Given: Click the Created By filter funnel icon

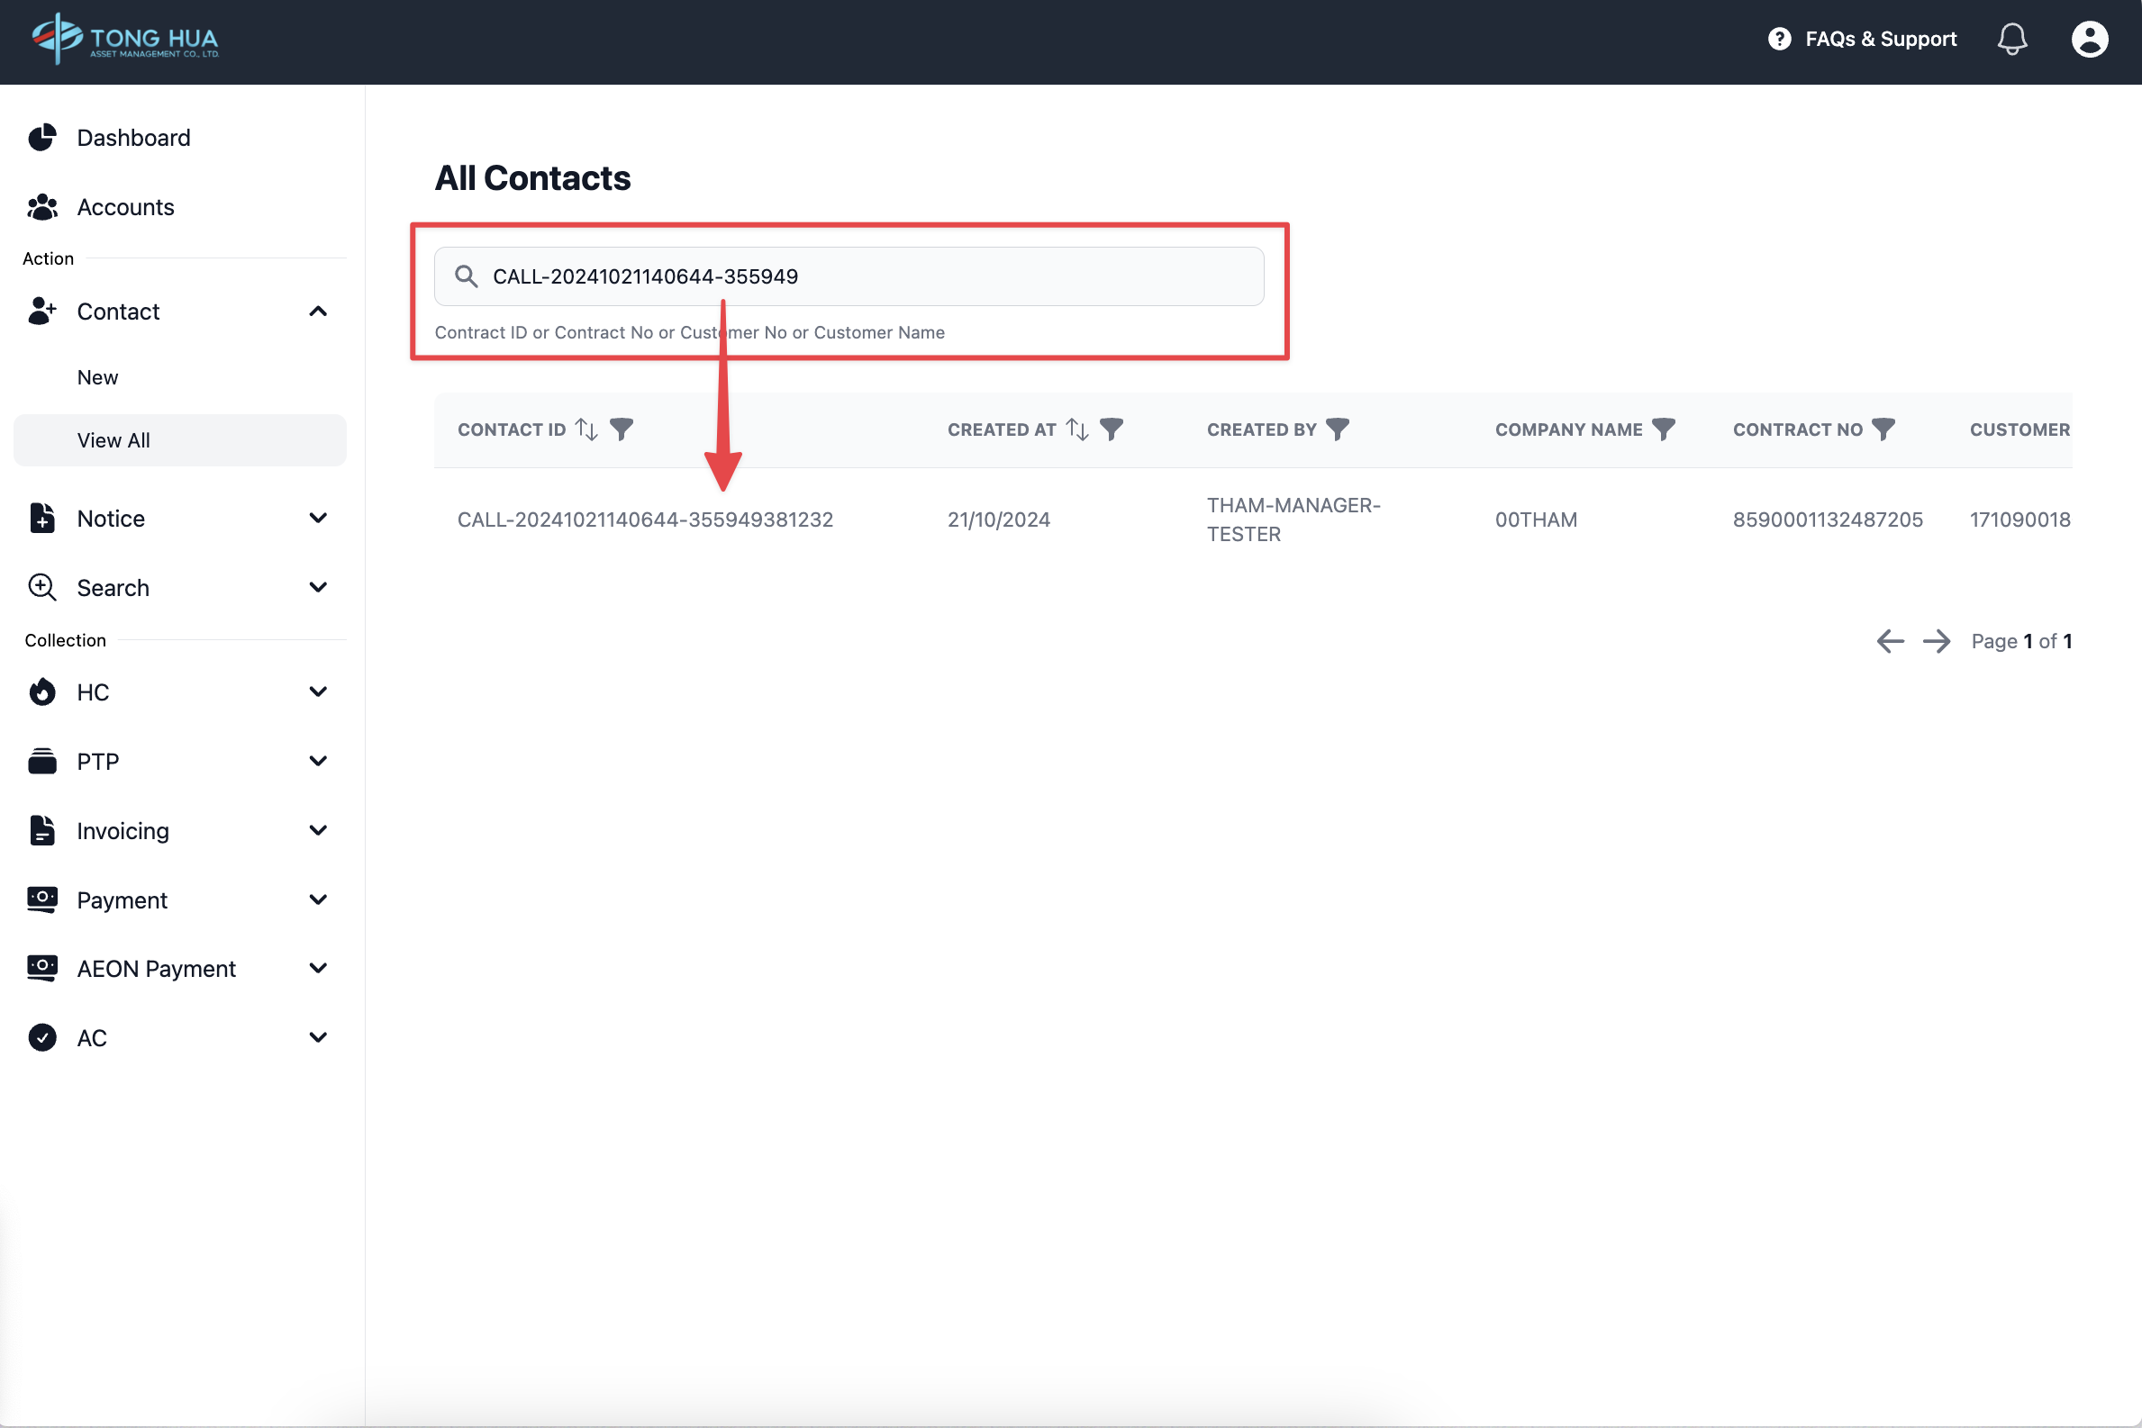Looking at the screenshot, I should point(1337,429).
